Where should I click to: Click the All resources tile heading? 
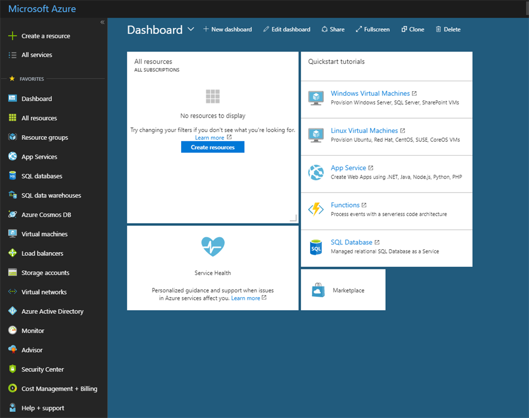(x=153, y=62)
